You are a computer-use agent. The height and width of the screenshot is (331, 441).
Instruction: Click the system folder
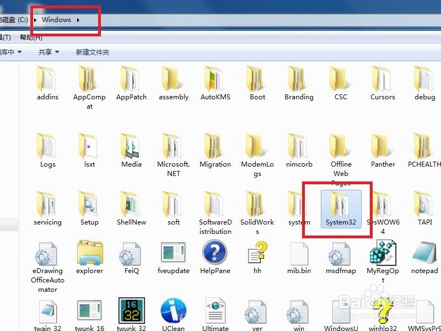point(299,209)
